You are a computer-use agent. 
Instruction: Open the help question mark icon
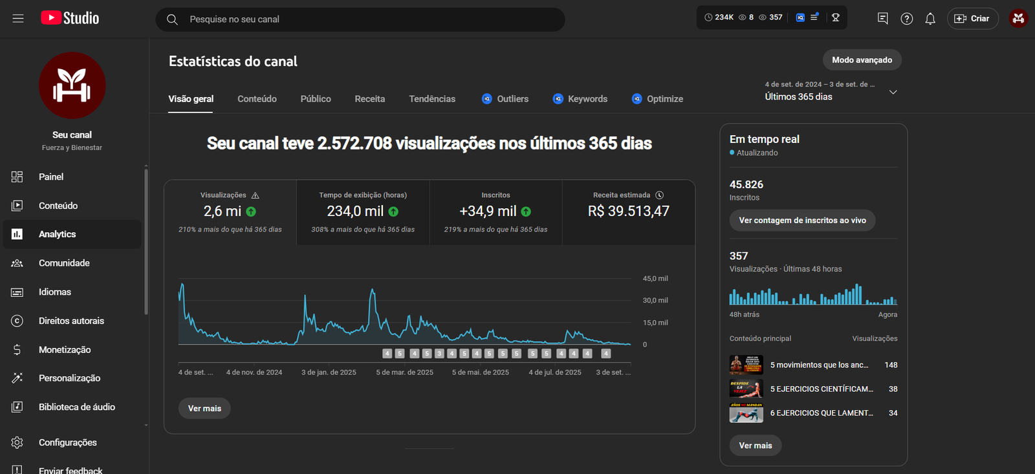pyautogui.click(x=907, y=19)
